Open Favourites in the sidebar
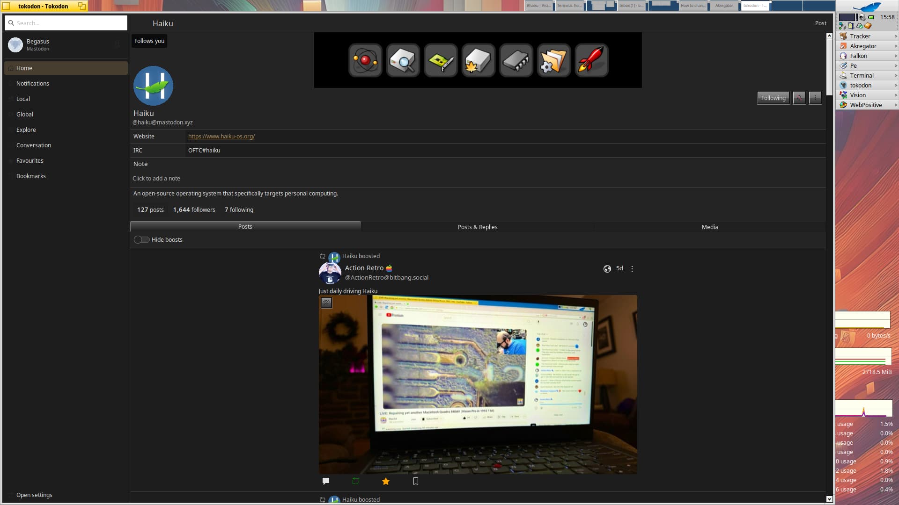Screen dimensions: 899x505 66,160
